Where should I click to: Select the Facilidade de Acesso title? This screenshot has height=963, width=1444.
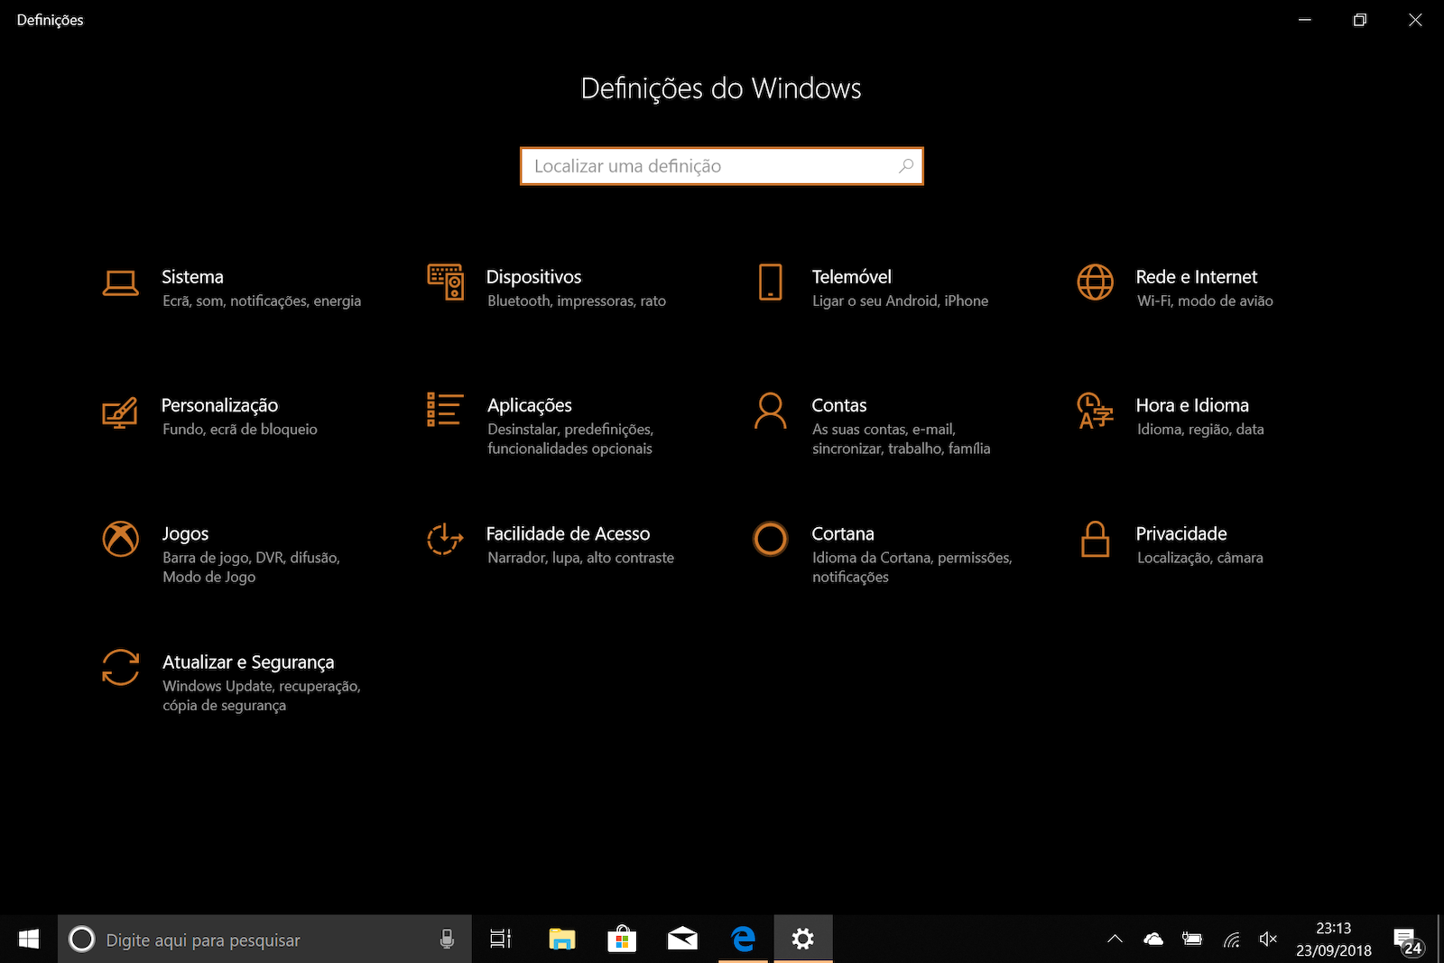(x=568, y=533)
